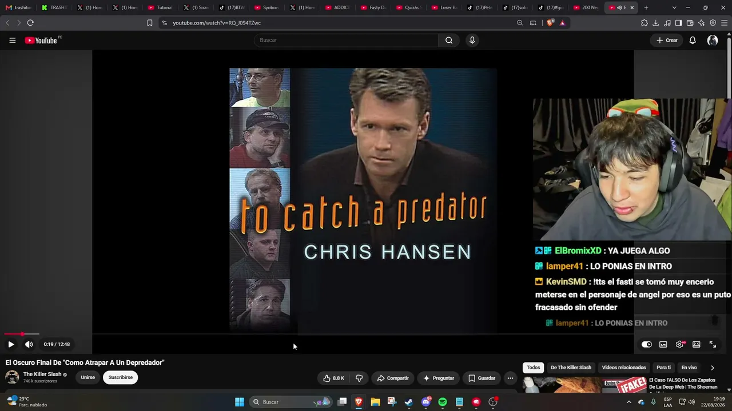This screenshot has height=411, width=732.
Task: Click the Crear button
Action: [667, 41]
